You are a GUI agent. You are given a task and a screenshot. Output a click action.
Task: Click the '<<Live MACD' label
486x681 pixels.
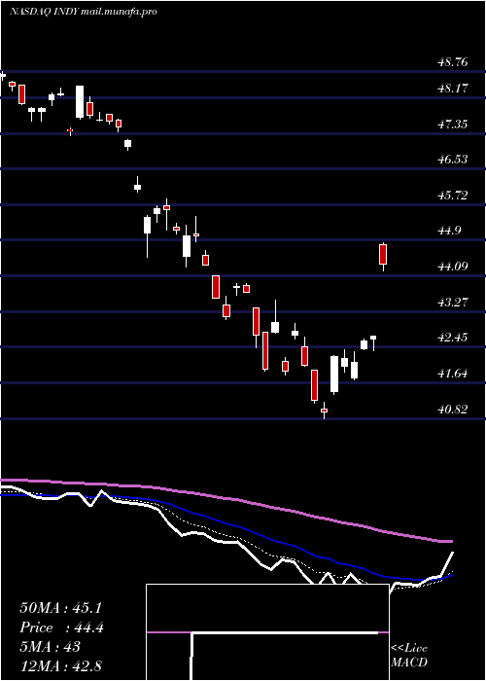tap(409, 656)
